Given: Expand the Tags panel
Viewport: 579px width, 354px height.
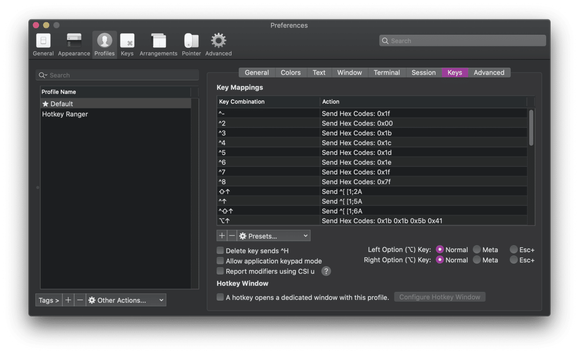Looking at the screenshot, I should [49, 300].
